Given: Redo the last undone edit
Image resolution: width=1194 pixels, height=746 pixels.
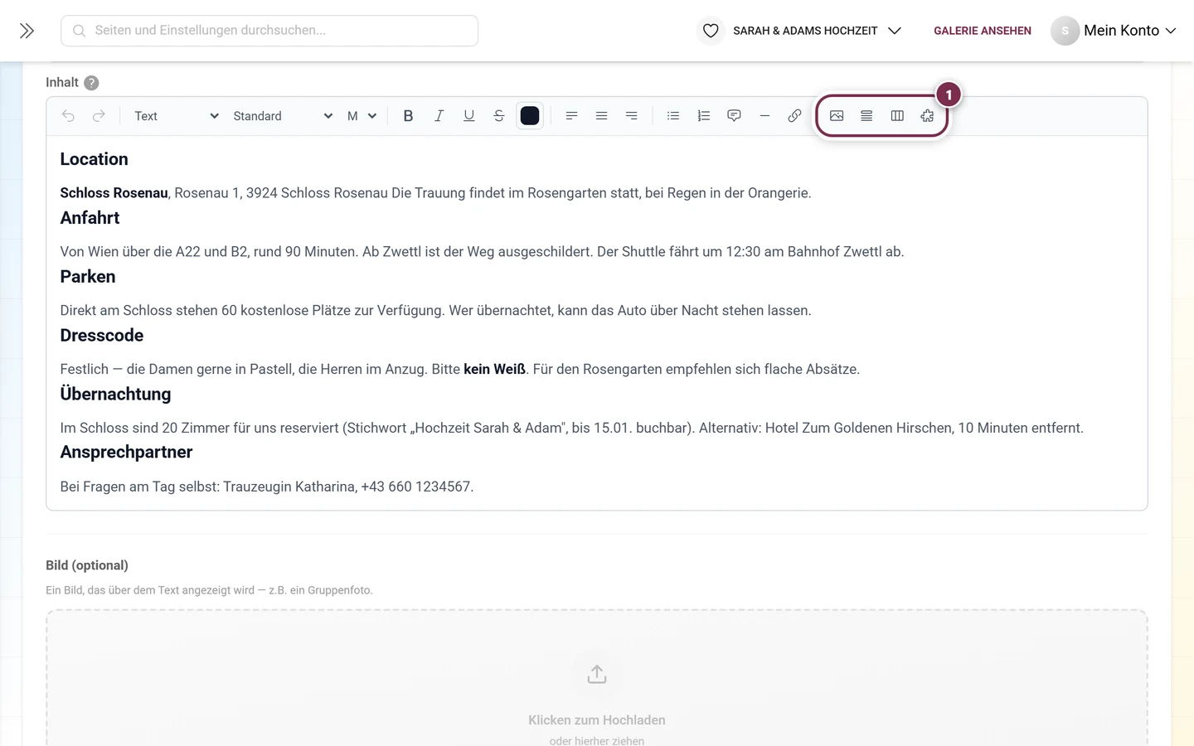Looking at the screenshot, I should point(99,116).
